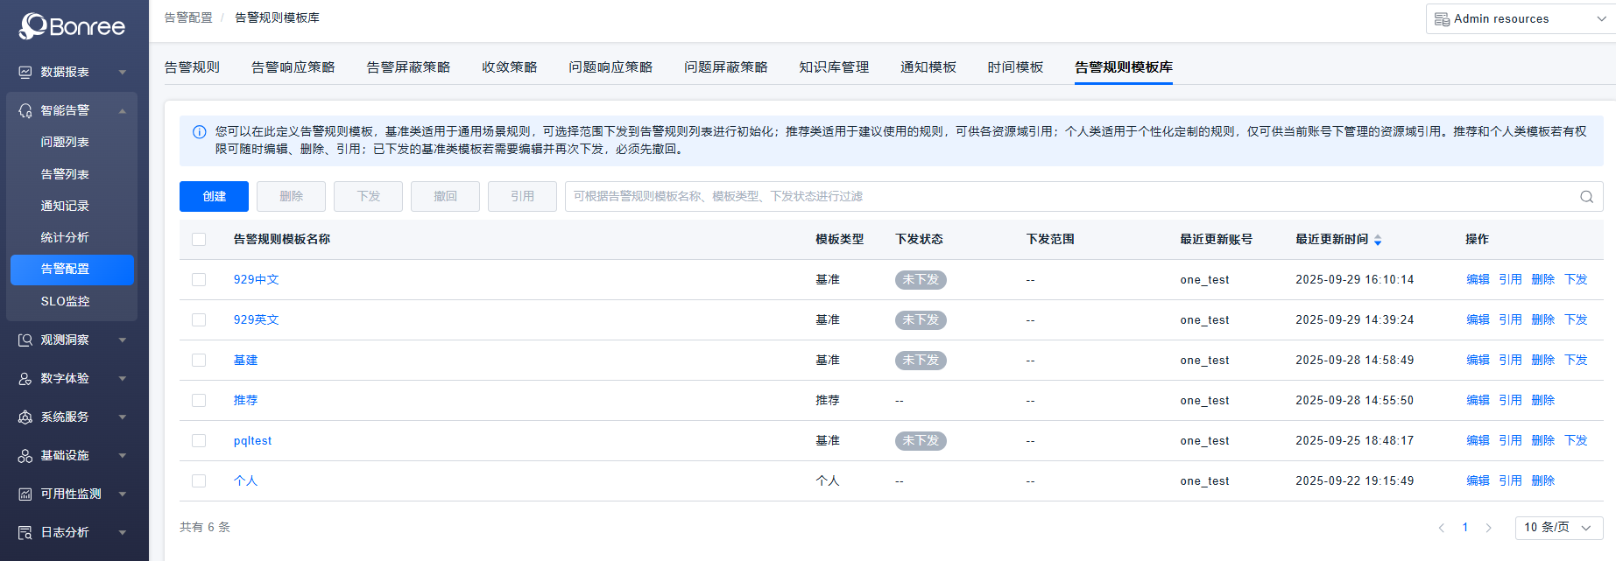Click the 日志分析 sidebar icon

(x=25, y=532)
